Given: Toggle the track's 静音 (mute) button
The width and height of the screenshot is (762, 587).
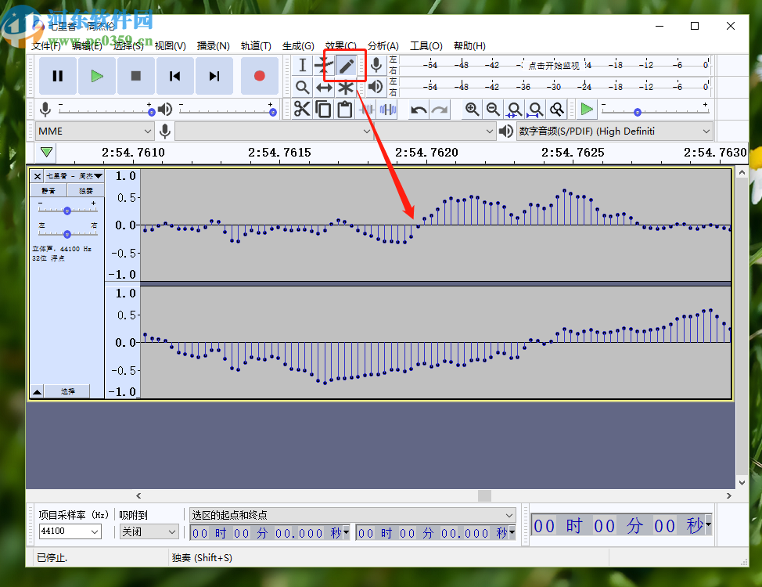Looking at the screenshot, I should click(49, 190).
